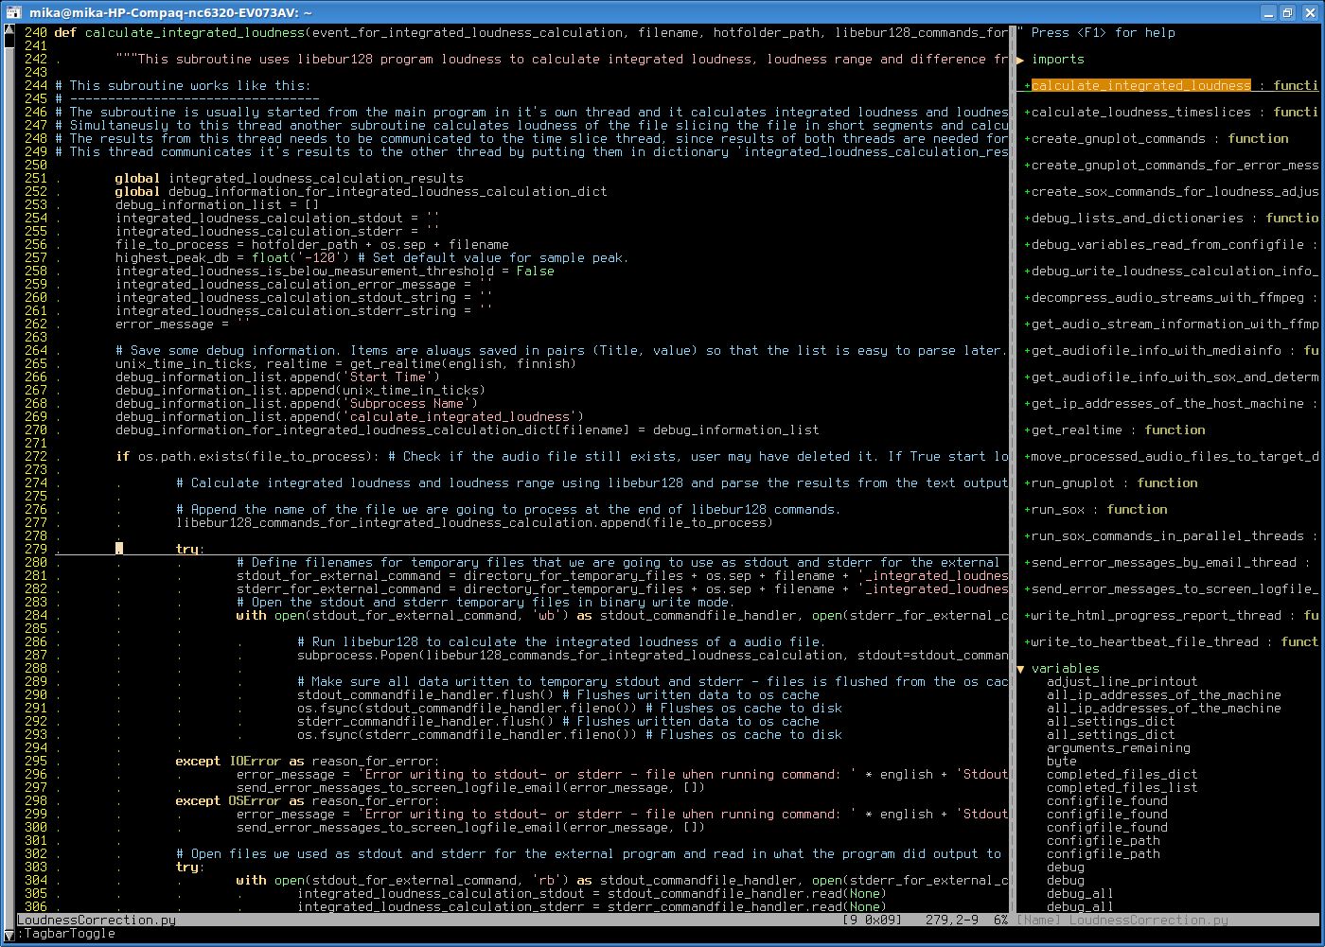The height and width of the screenshot is (947, 1325).
Task: Click 'except OSError as reason_for_error' on line 298
Action: [x=308, y=801]
